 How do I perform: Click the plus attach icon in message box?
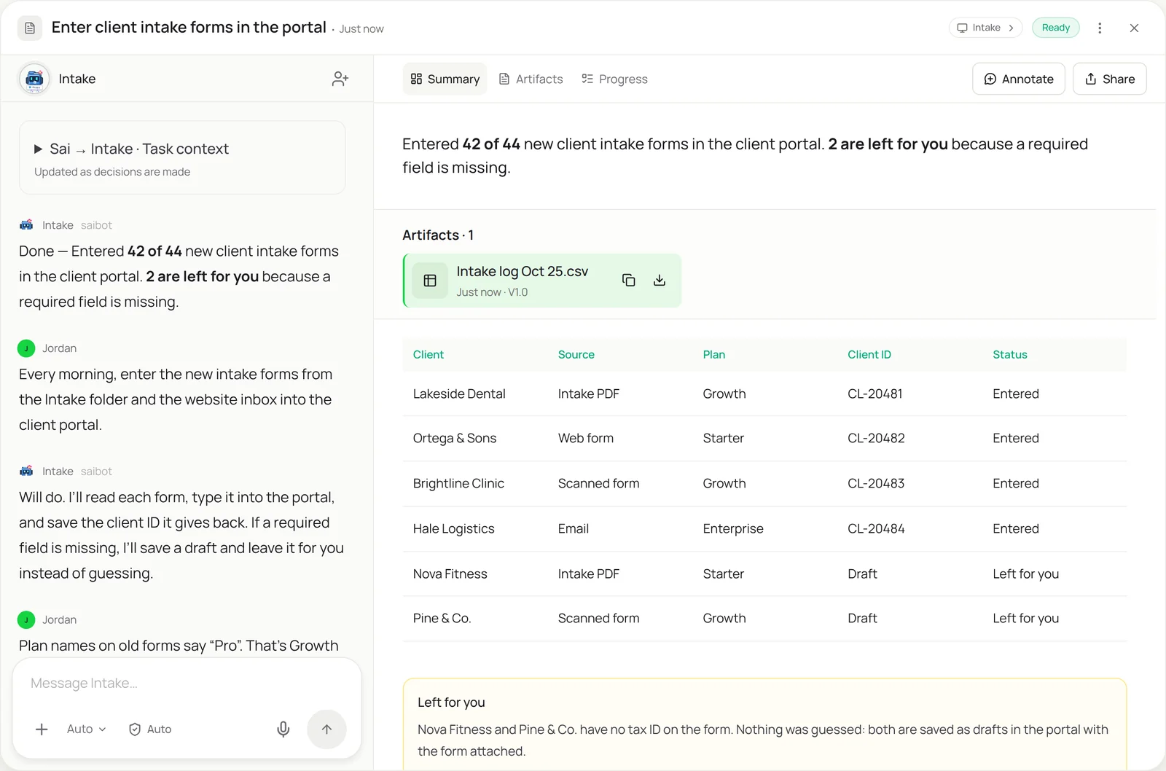(x=42, y=729)
